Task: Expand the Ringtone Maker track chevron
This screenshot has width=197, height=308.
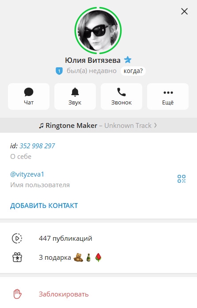Action: pos(155,125)
